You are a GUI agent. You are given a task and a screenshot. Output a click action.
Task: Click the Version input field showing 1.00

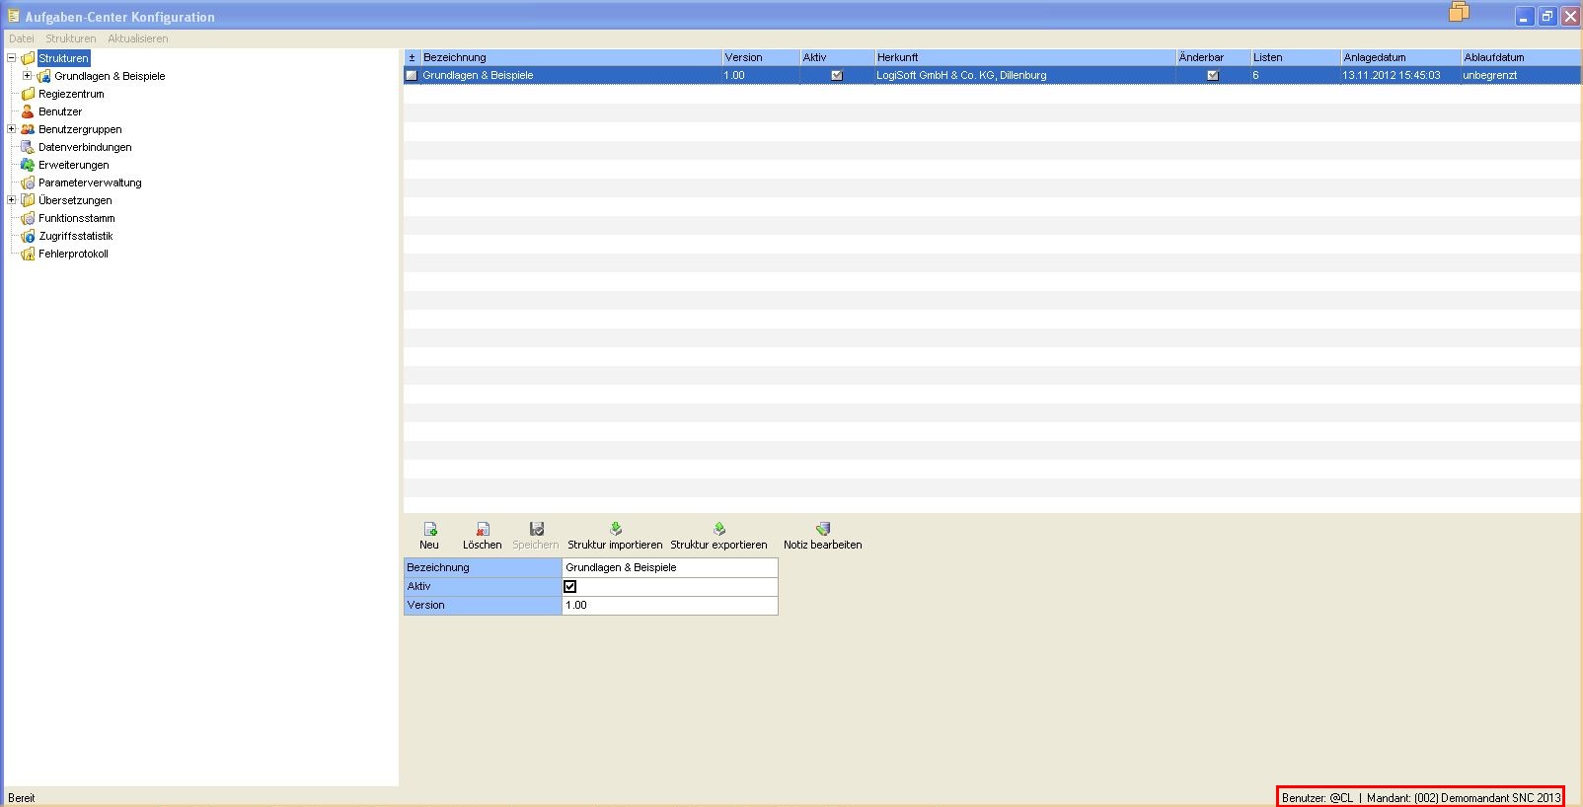[x=670, y=605]
